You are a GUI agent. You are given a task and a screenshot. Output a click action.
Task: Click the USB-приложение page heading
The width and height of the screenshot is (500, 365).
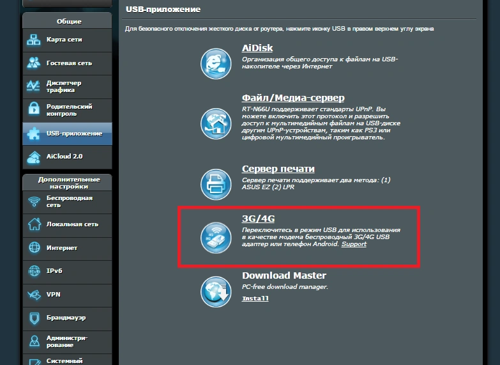click(x=163, y=10)
